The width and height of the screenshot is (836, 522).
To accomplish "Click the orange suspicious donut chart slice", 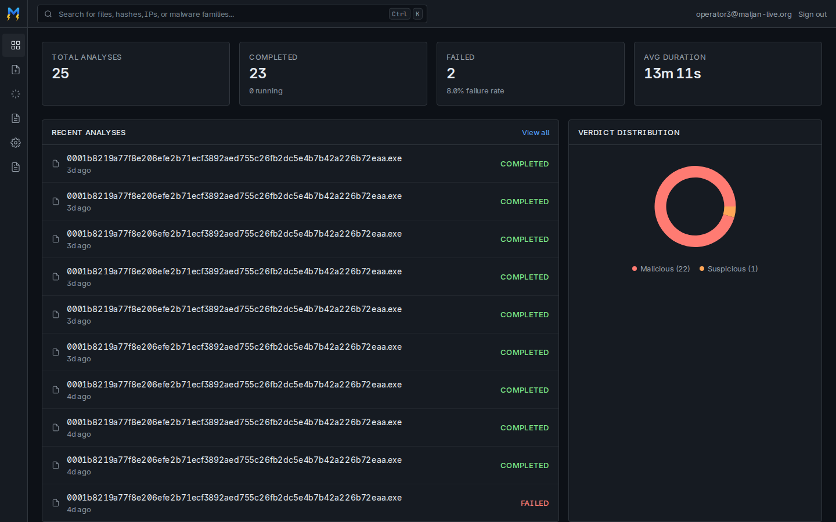I will [x=730, y=211].
